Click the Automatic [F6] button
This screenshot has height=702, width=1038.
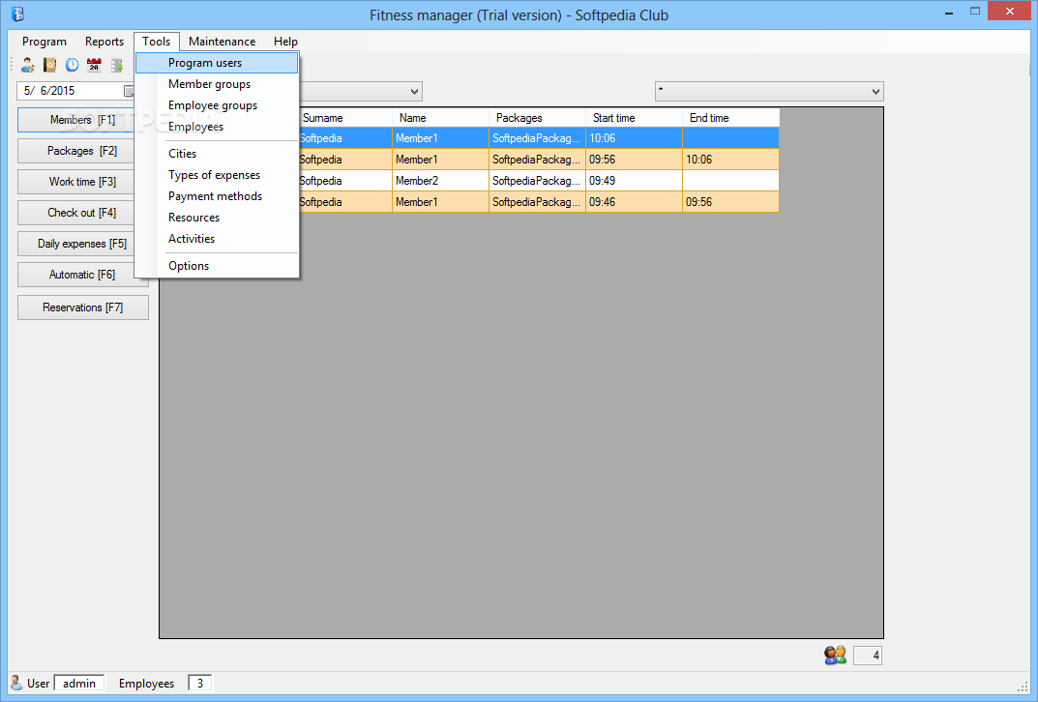[76, 275]
